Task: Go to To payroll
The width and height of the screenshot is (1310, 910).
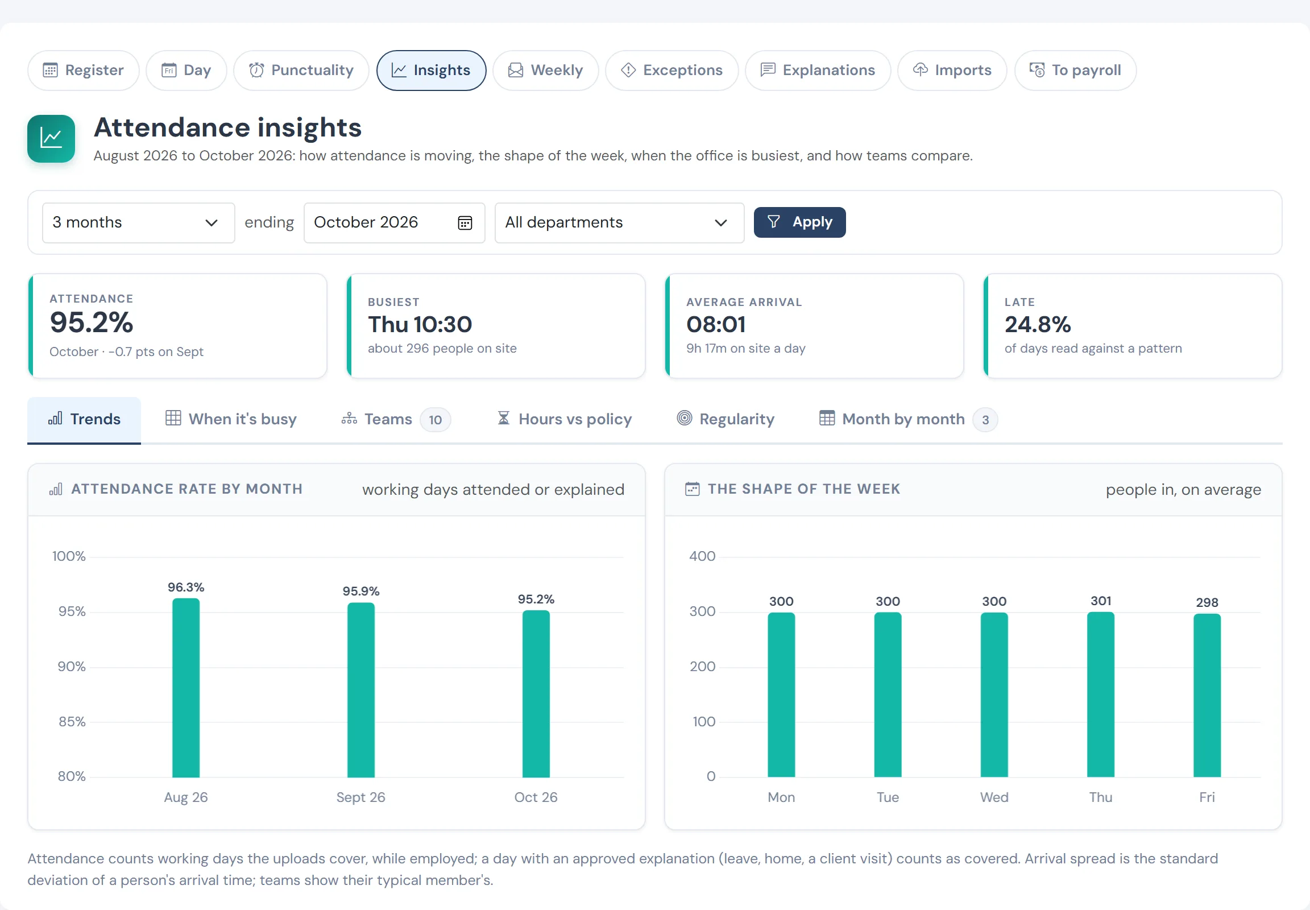Action: point(1075,70)
